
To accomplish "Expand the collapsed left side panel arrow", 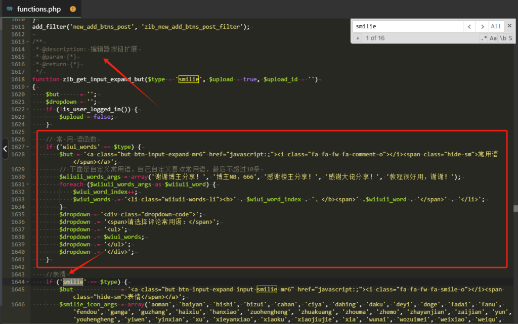I will point(5,149).
